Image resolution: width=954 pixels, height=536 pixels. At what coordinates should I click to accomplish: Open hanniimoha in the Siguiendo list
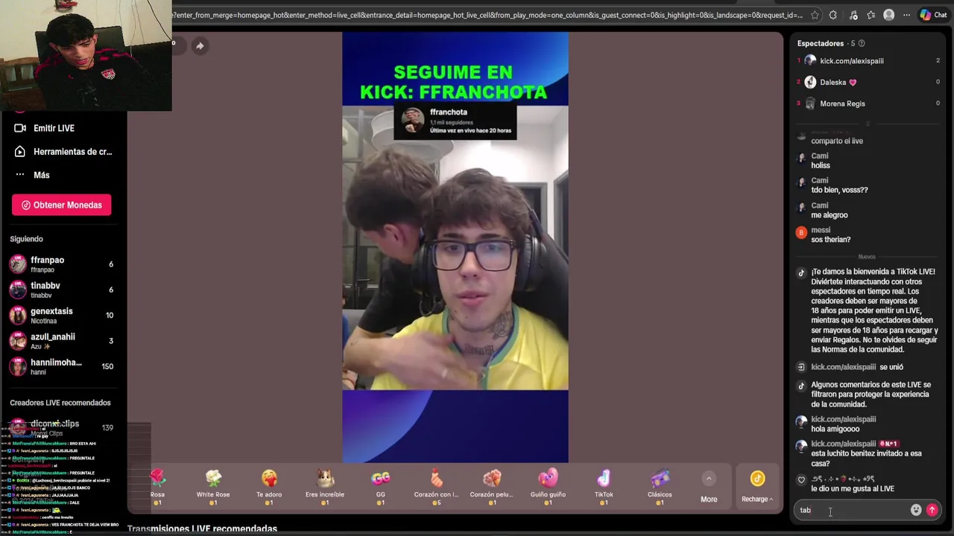coord(63,366)
